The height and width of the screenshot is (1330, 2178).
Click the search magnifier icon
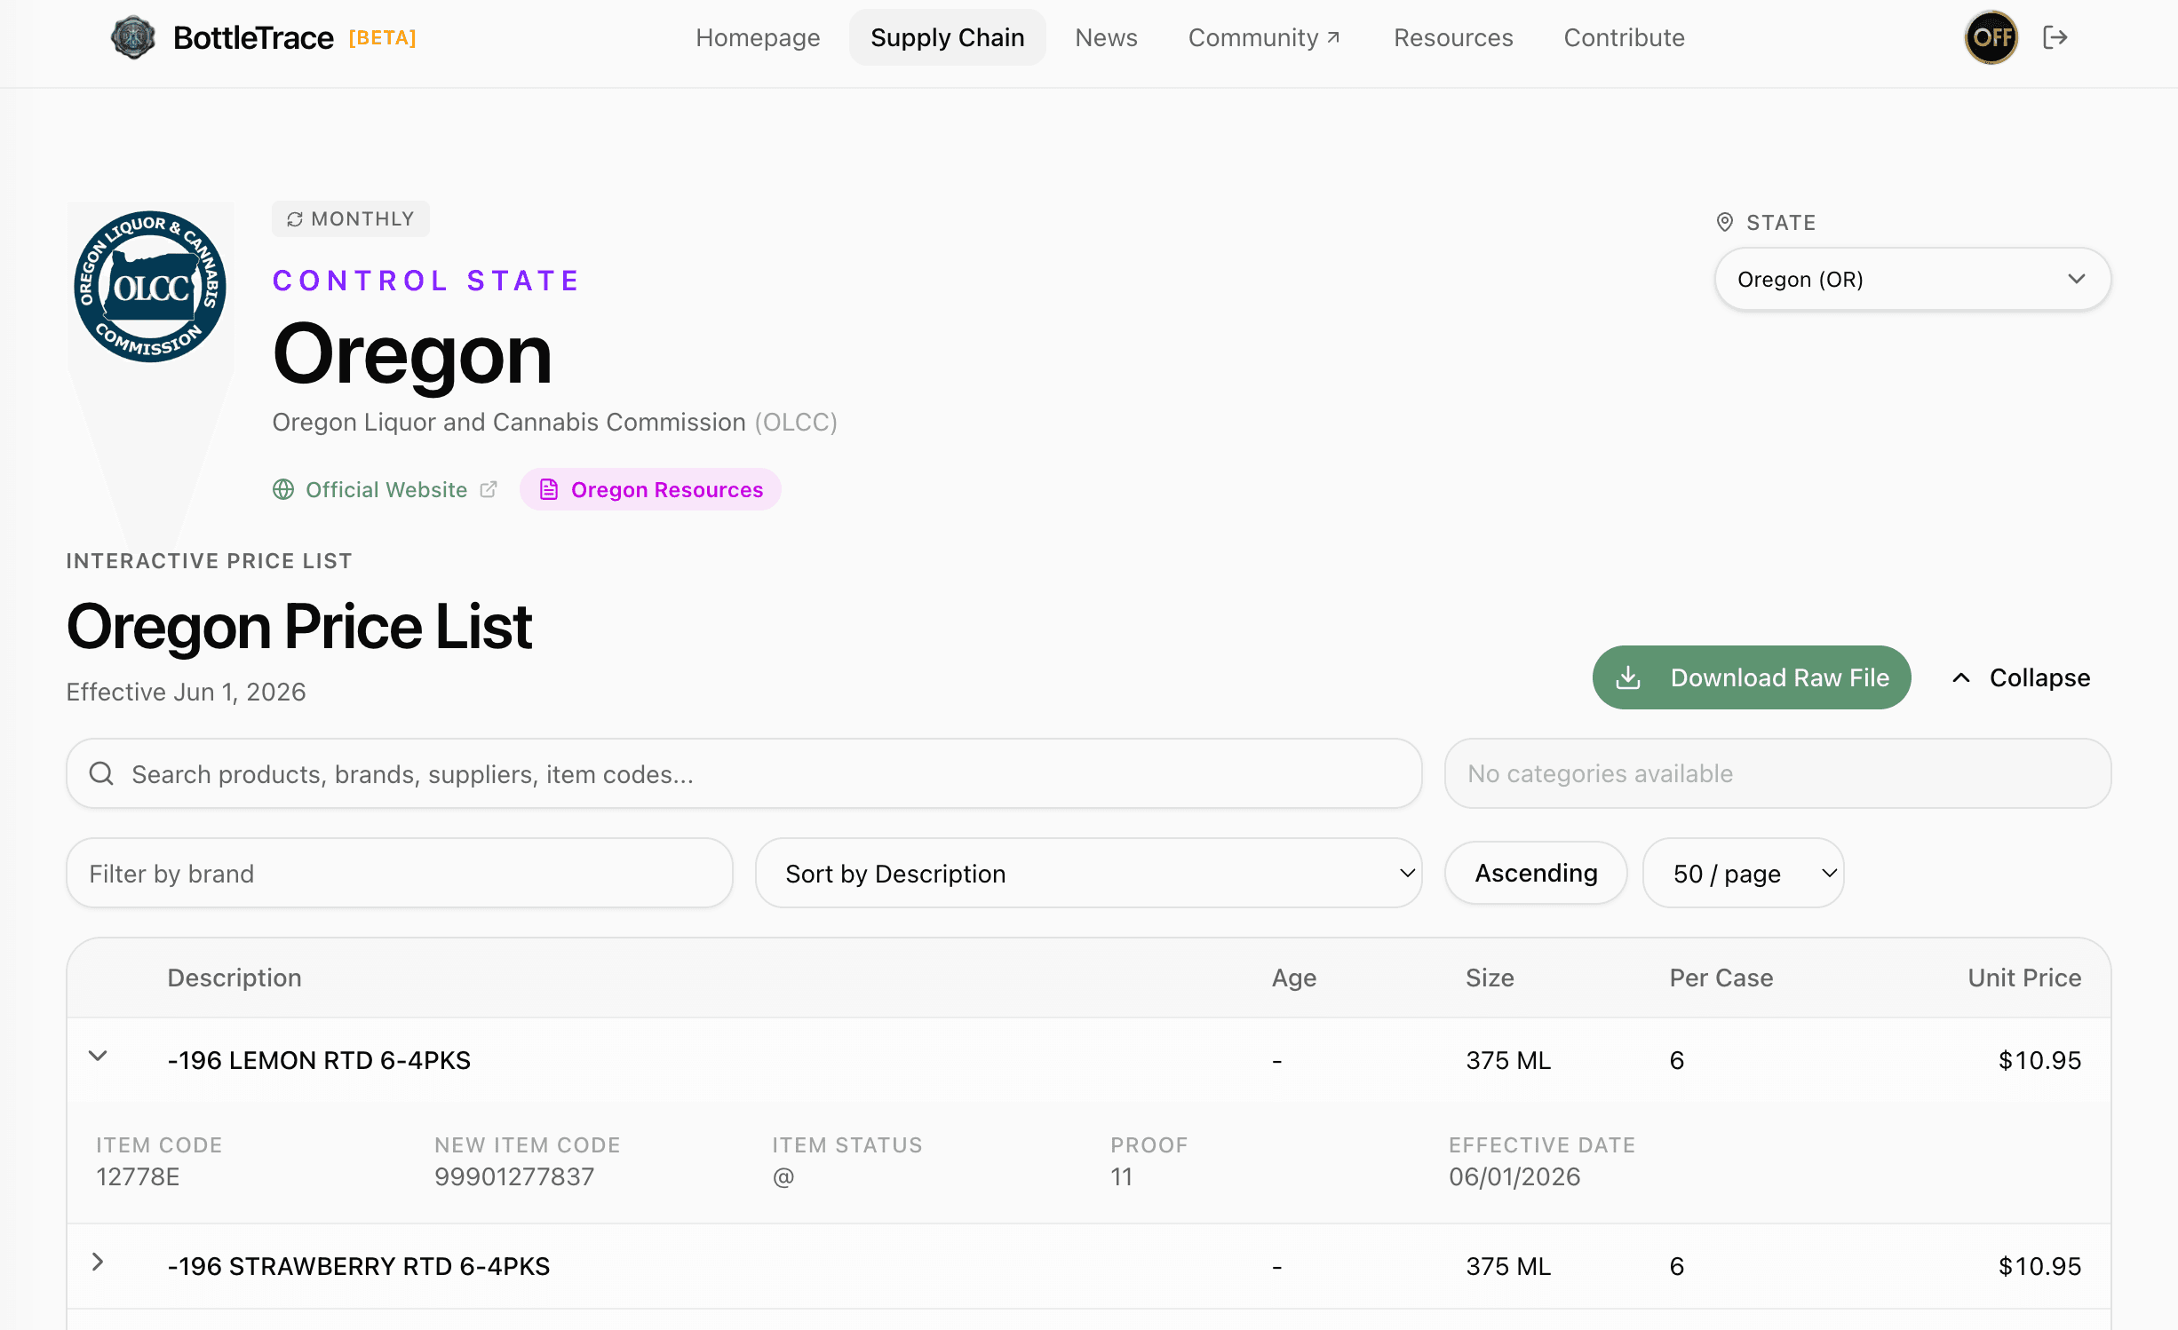click(x=101, y=774)
